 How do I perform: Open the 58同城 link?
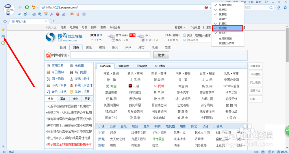tap(159, 86)
